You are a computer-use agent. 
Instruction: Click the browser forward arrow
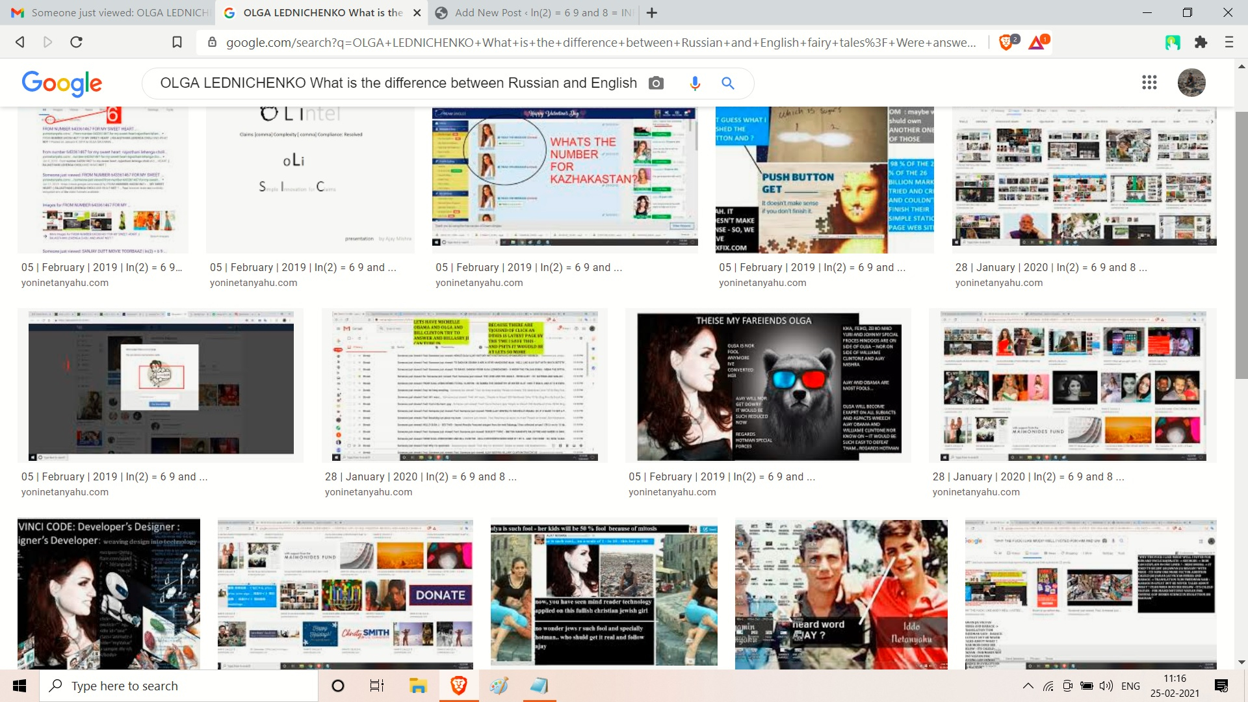47,42
